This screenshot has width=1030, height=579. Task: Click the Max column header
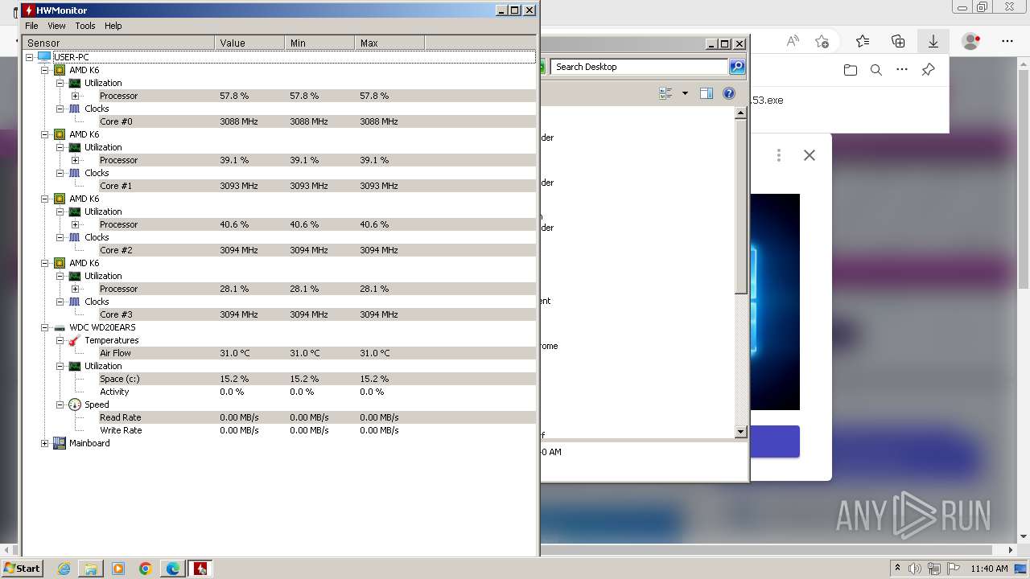pyautogui.click(x=389, y=43)
